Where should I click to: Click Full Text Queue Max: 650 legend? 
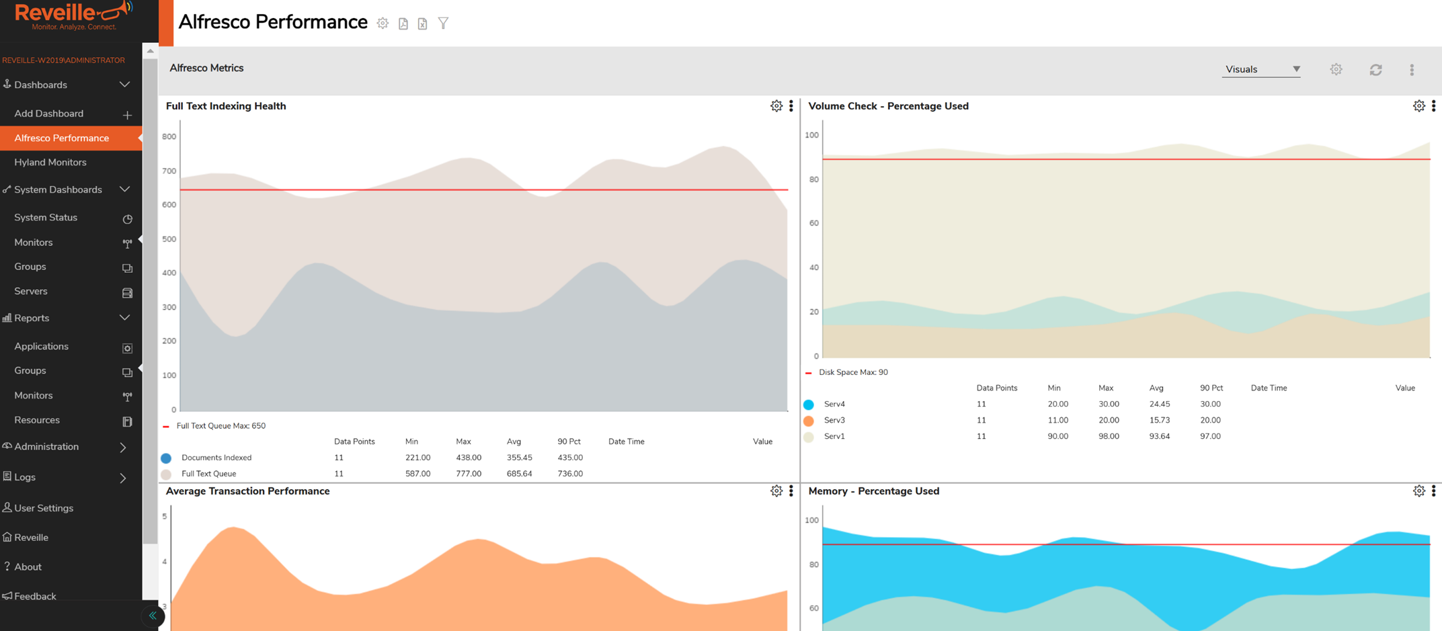point(221,426)
